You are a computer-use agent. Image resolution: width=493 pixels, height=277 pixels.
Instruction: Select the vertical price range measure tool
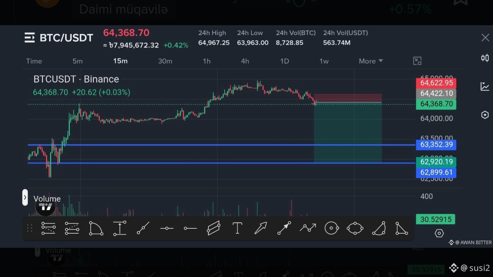pyautogui.click(x=120, y=228)
